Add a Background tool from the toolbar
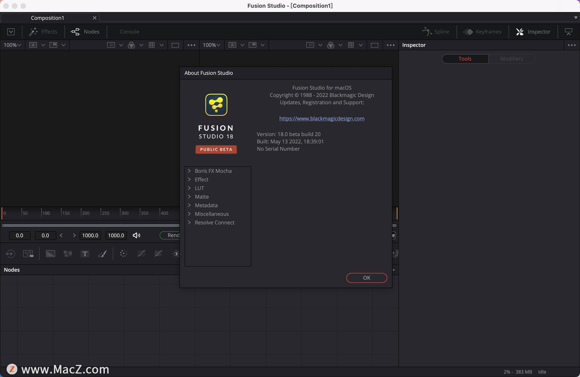Image resolution: width=580 pixels, height=377 pixels. pyautogui.click(x=50, y=254)
